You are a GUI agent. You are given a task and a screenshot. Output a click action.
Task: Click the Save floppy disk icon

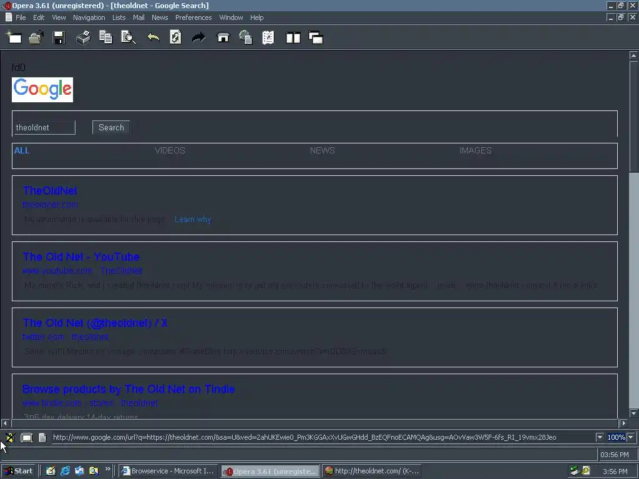tap(59, 37)
